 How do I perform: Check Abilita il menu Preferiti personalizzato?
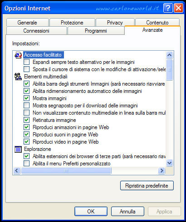27,164
